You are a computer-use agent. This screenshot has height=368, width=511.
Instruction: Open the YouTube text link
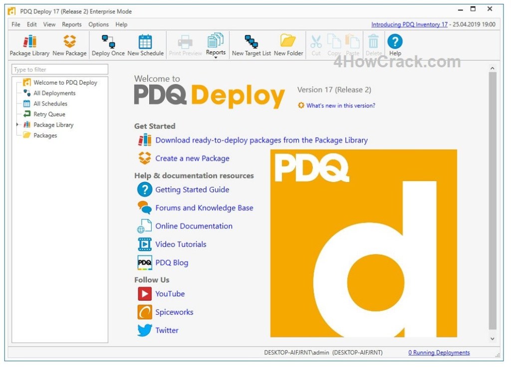(170, 294)
